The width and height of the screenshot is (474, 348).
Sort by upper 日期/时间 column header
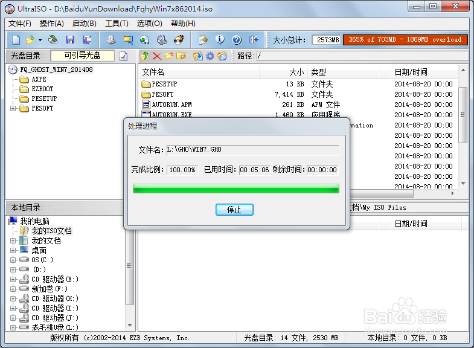pyautogui.click(x=424, y=72)
